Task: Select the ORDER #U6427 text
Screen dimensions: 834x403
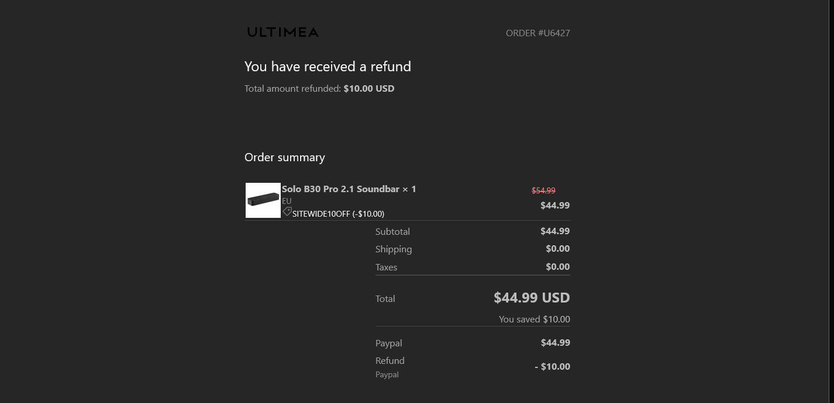Action: coord(537,33)
